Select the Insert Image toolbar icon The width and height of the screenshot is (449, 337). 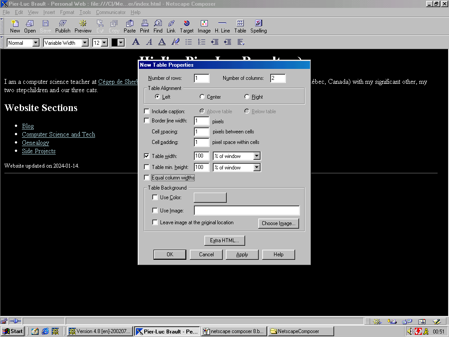pos(204,26)
